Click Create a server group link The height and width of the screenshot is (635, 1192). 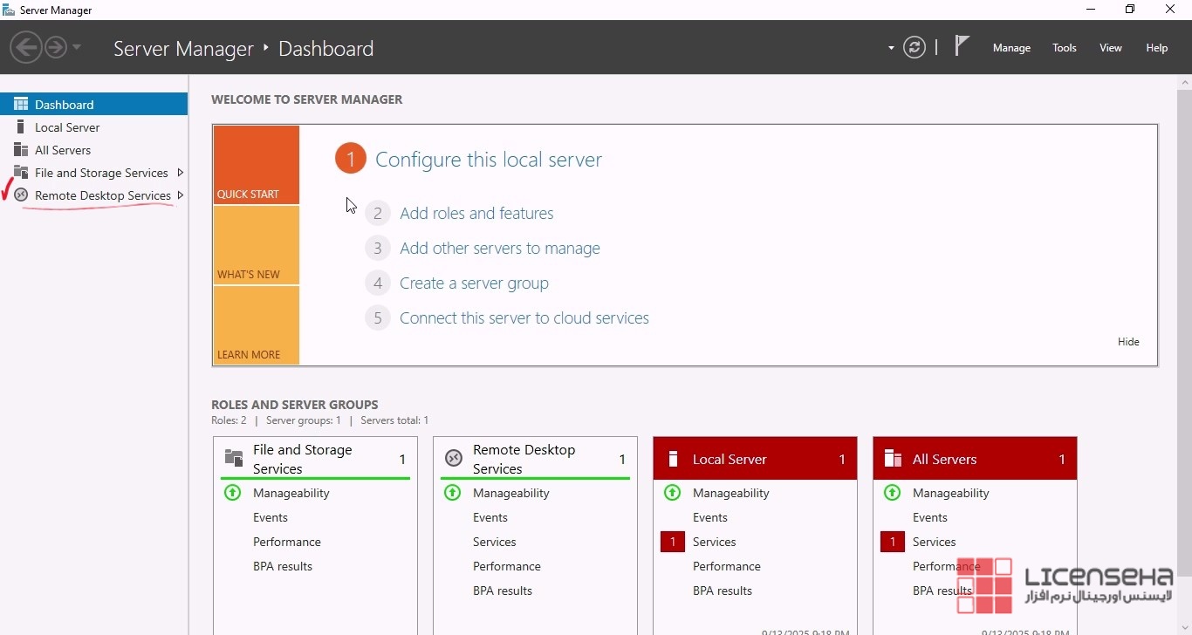(x=474, y=283)
